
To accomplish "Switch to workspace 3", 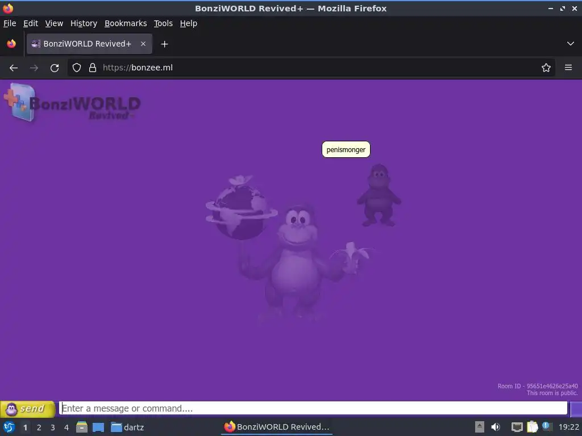I will coord(53,427).
